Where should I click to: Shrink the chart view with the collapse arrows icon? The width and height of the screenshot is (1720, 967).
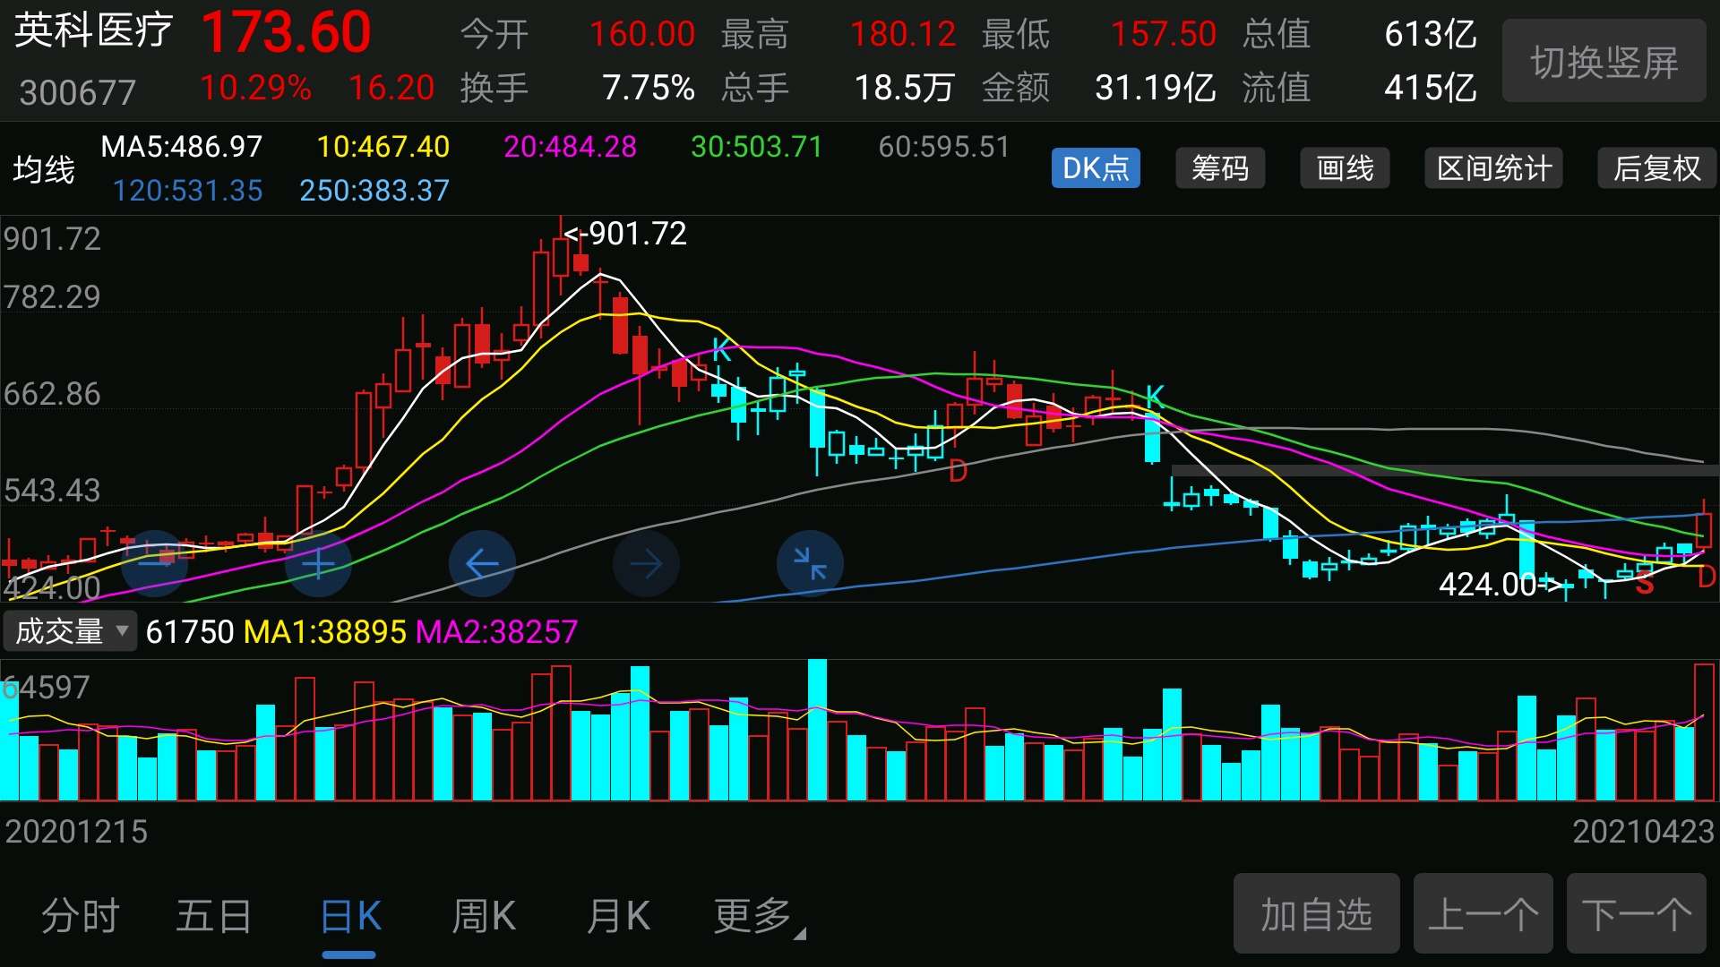pyautogui.click(x=810, y=563)
